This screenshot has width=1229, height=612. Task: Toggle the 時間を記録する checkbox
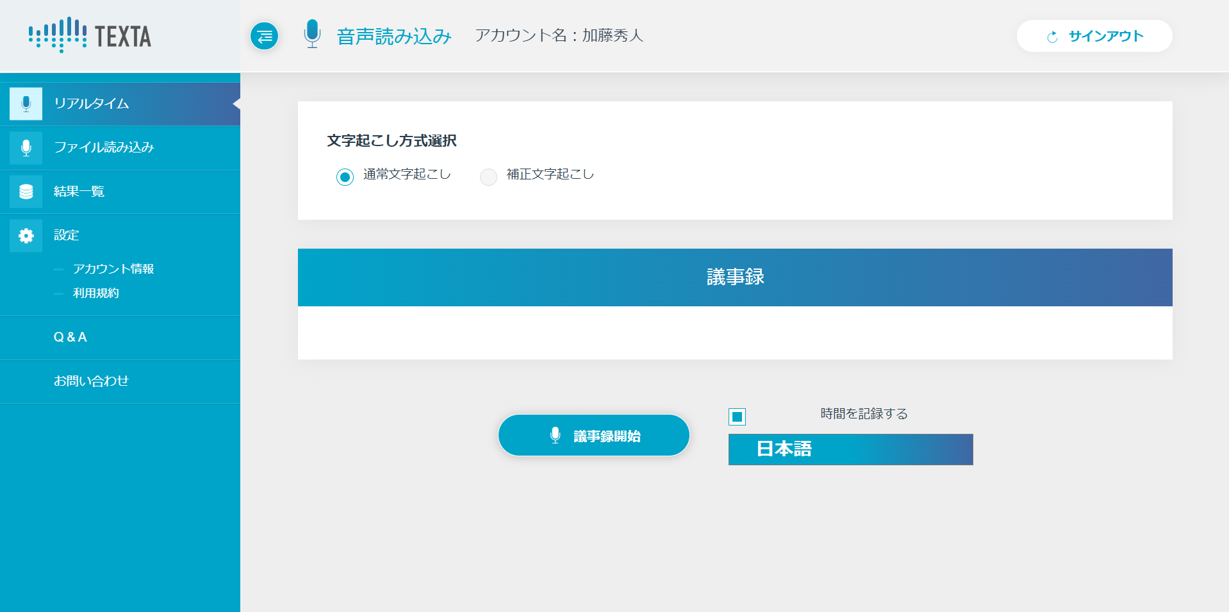[x=737, y=417]
